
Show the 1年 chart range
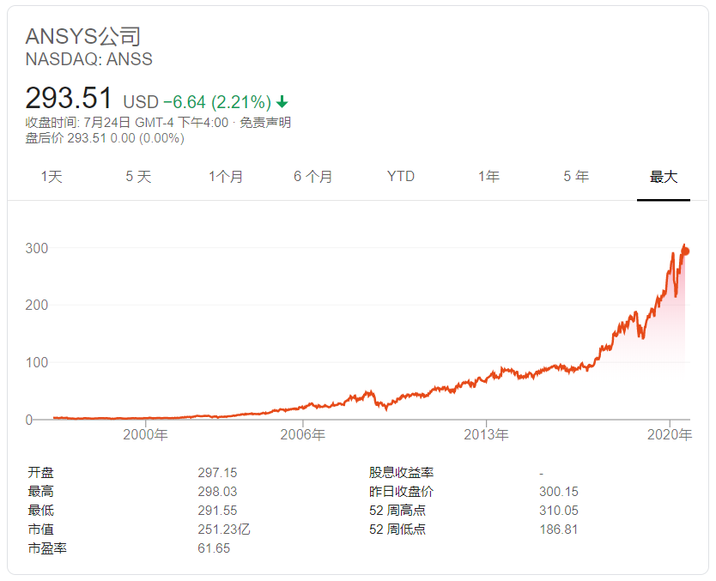click(x=488, y=176)
